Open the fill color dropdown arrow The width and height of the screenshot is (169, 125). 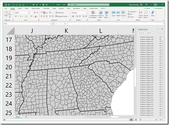tap(33, 17)
